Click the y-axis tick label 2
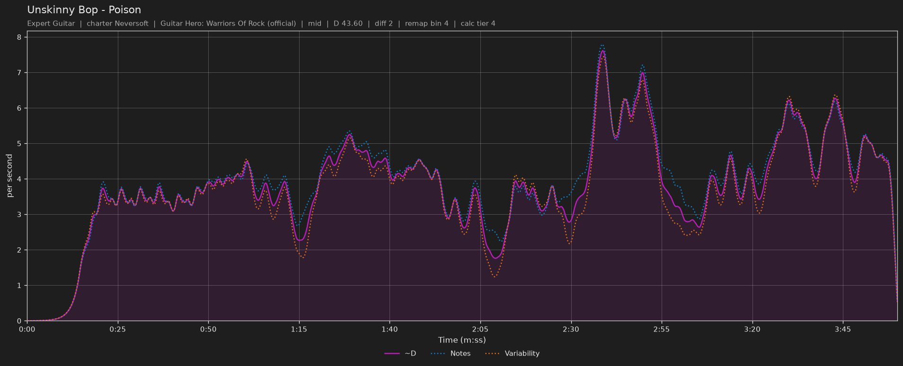This screenshot has height=366, width=903. coord(20,250)
